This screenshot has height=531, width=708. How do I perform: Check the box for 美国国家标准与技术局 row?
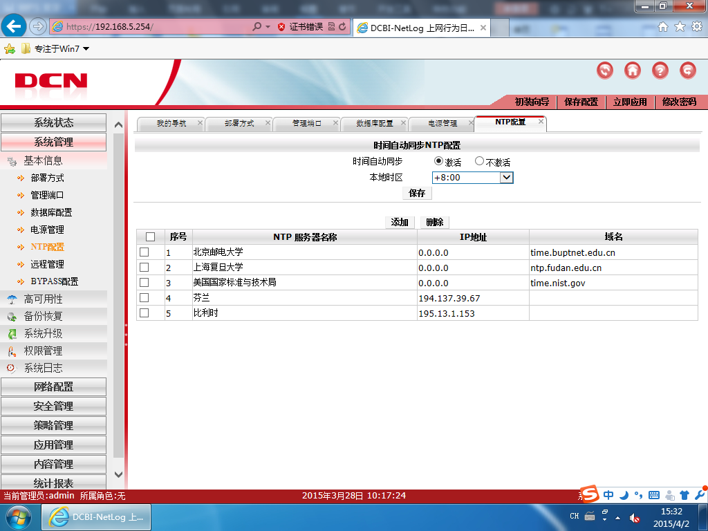coord(144,283)
